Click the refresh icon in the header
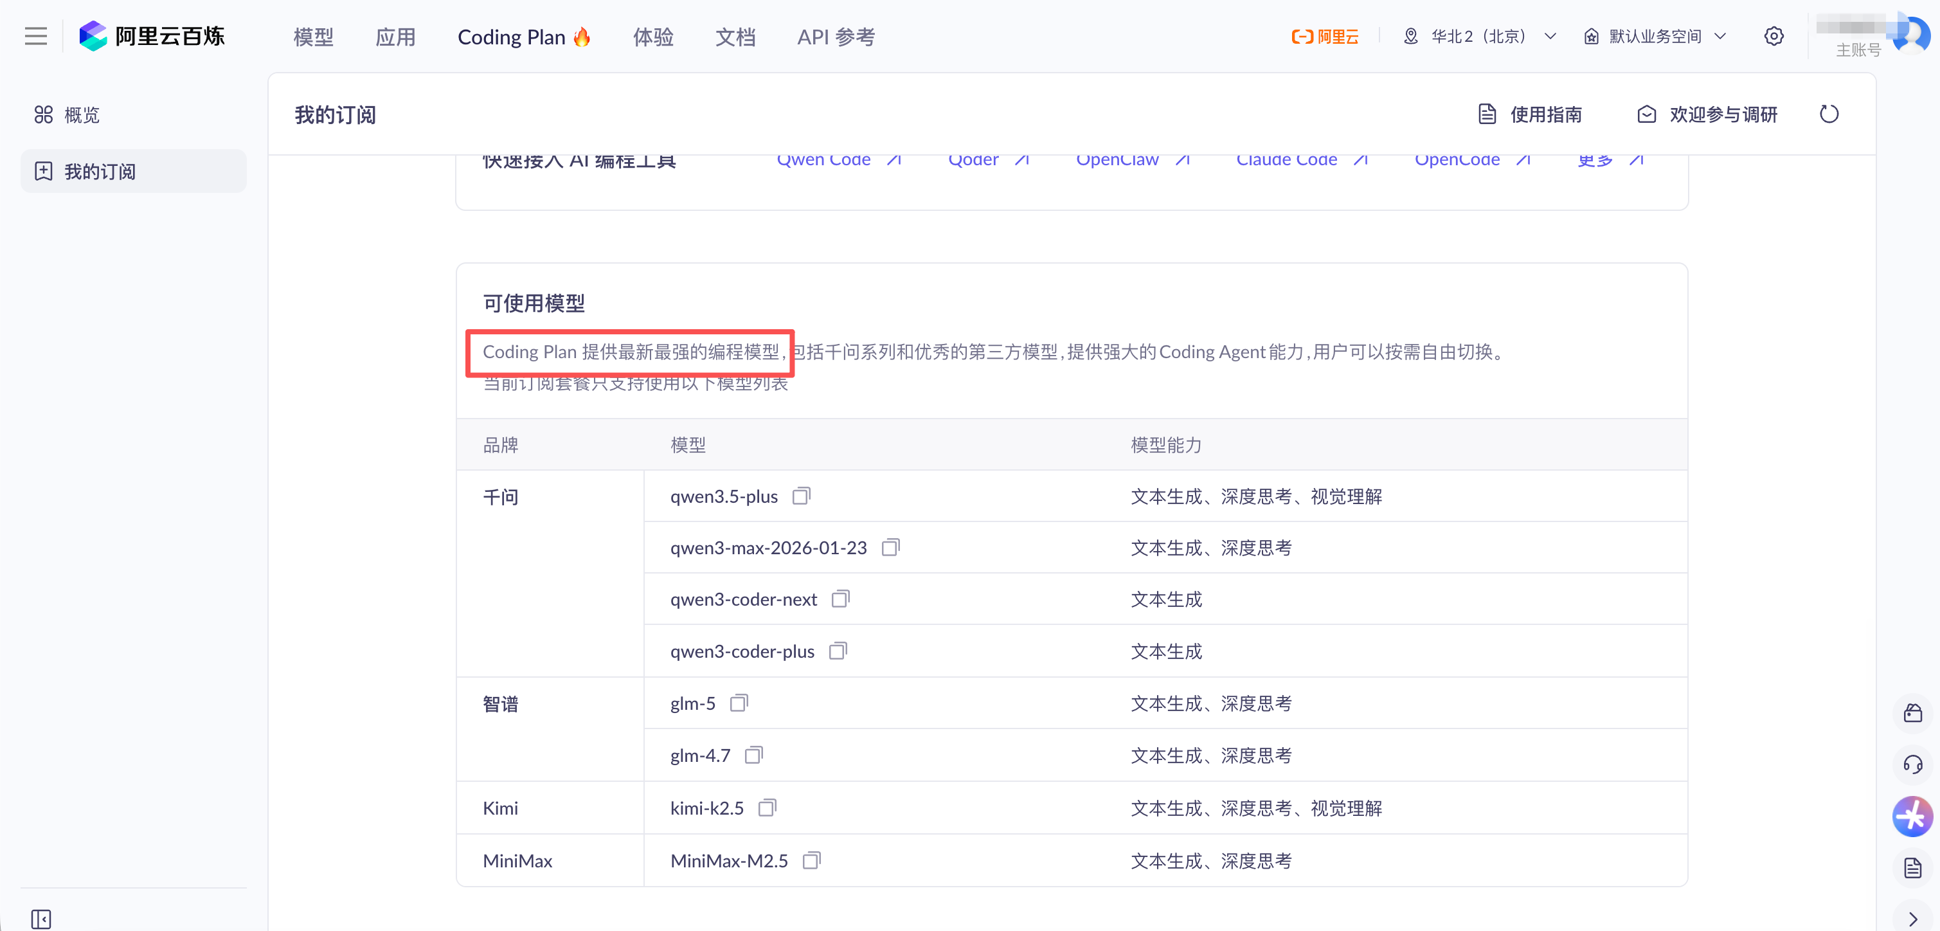The width and height of the screenshot is (1940, 931). pos(1829,114)
